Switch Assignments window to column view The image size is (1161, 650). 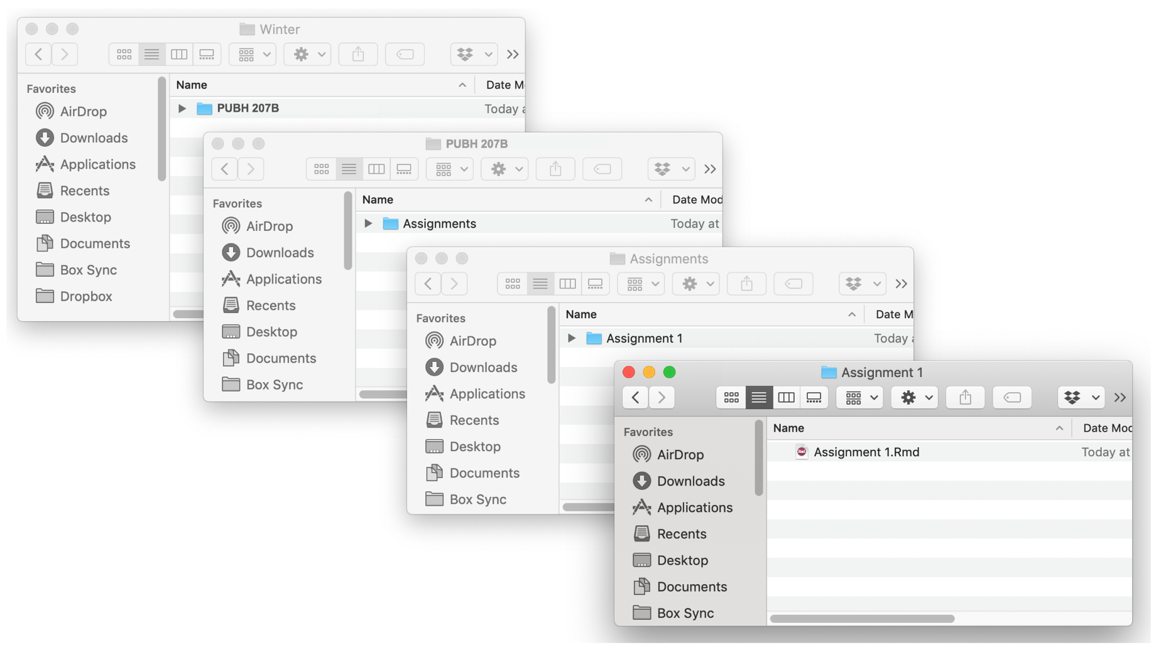click(568, 284)
